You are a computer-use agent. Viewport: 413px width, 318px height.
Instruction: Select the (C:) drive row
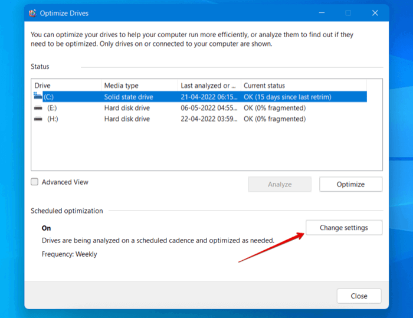[x=200, y=97]
